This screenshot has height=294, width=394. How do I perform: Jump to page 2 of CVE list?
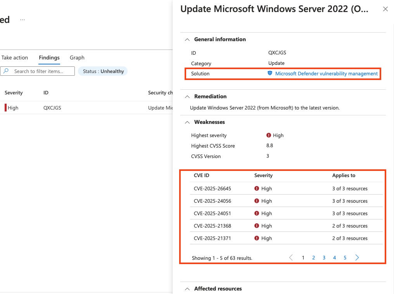coord(314,257)
